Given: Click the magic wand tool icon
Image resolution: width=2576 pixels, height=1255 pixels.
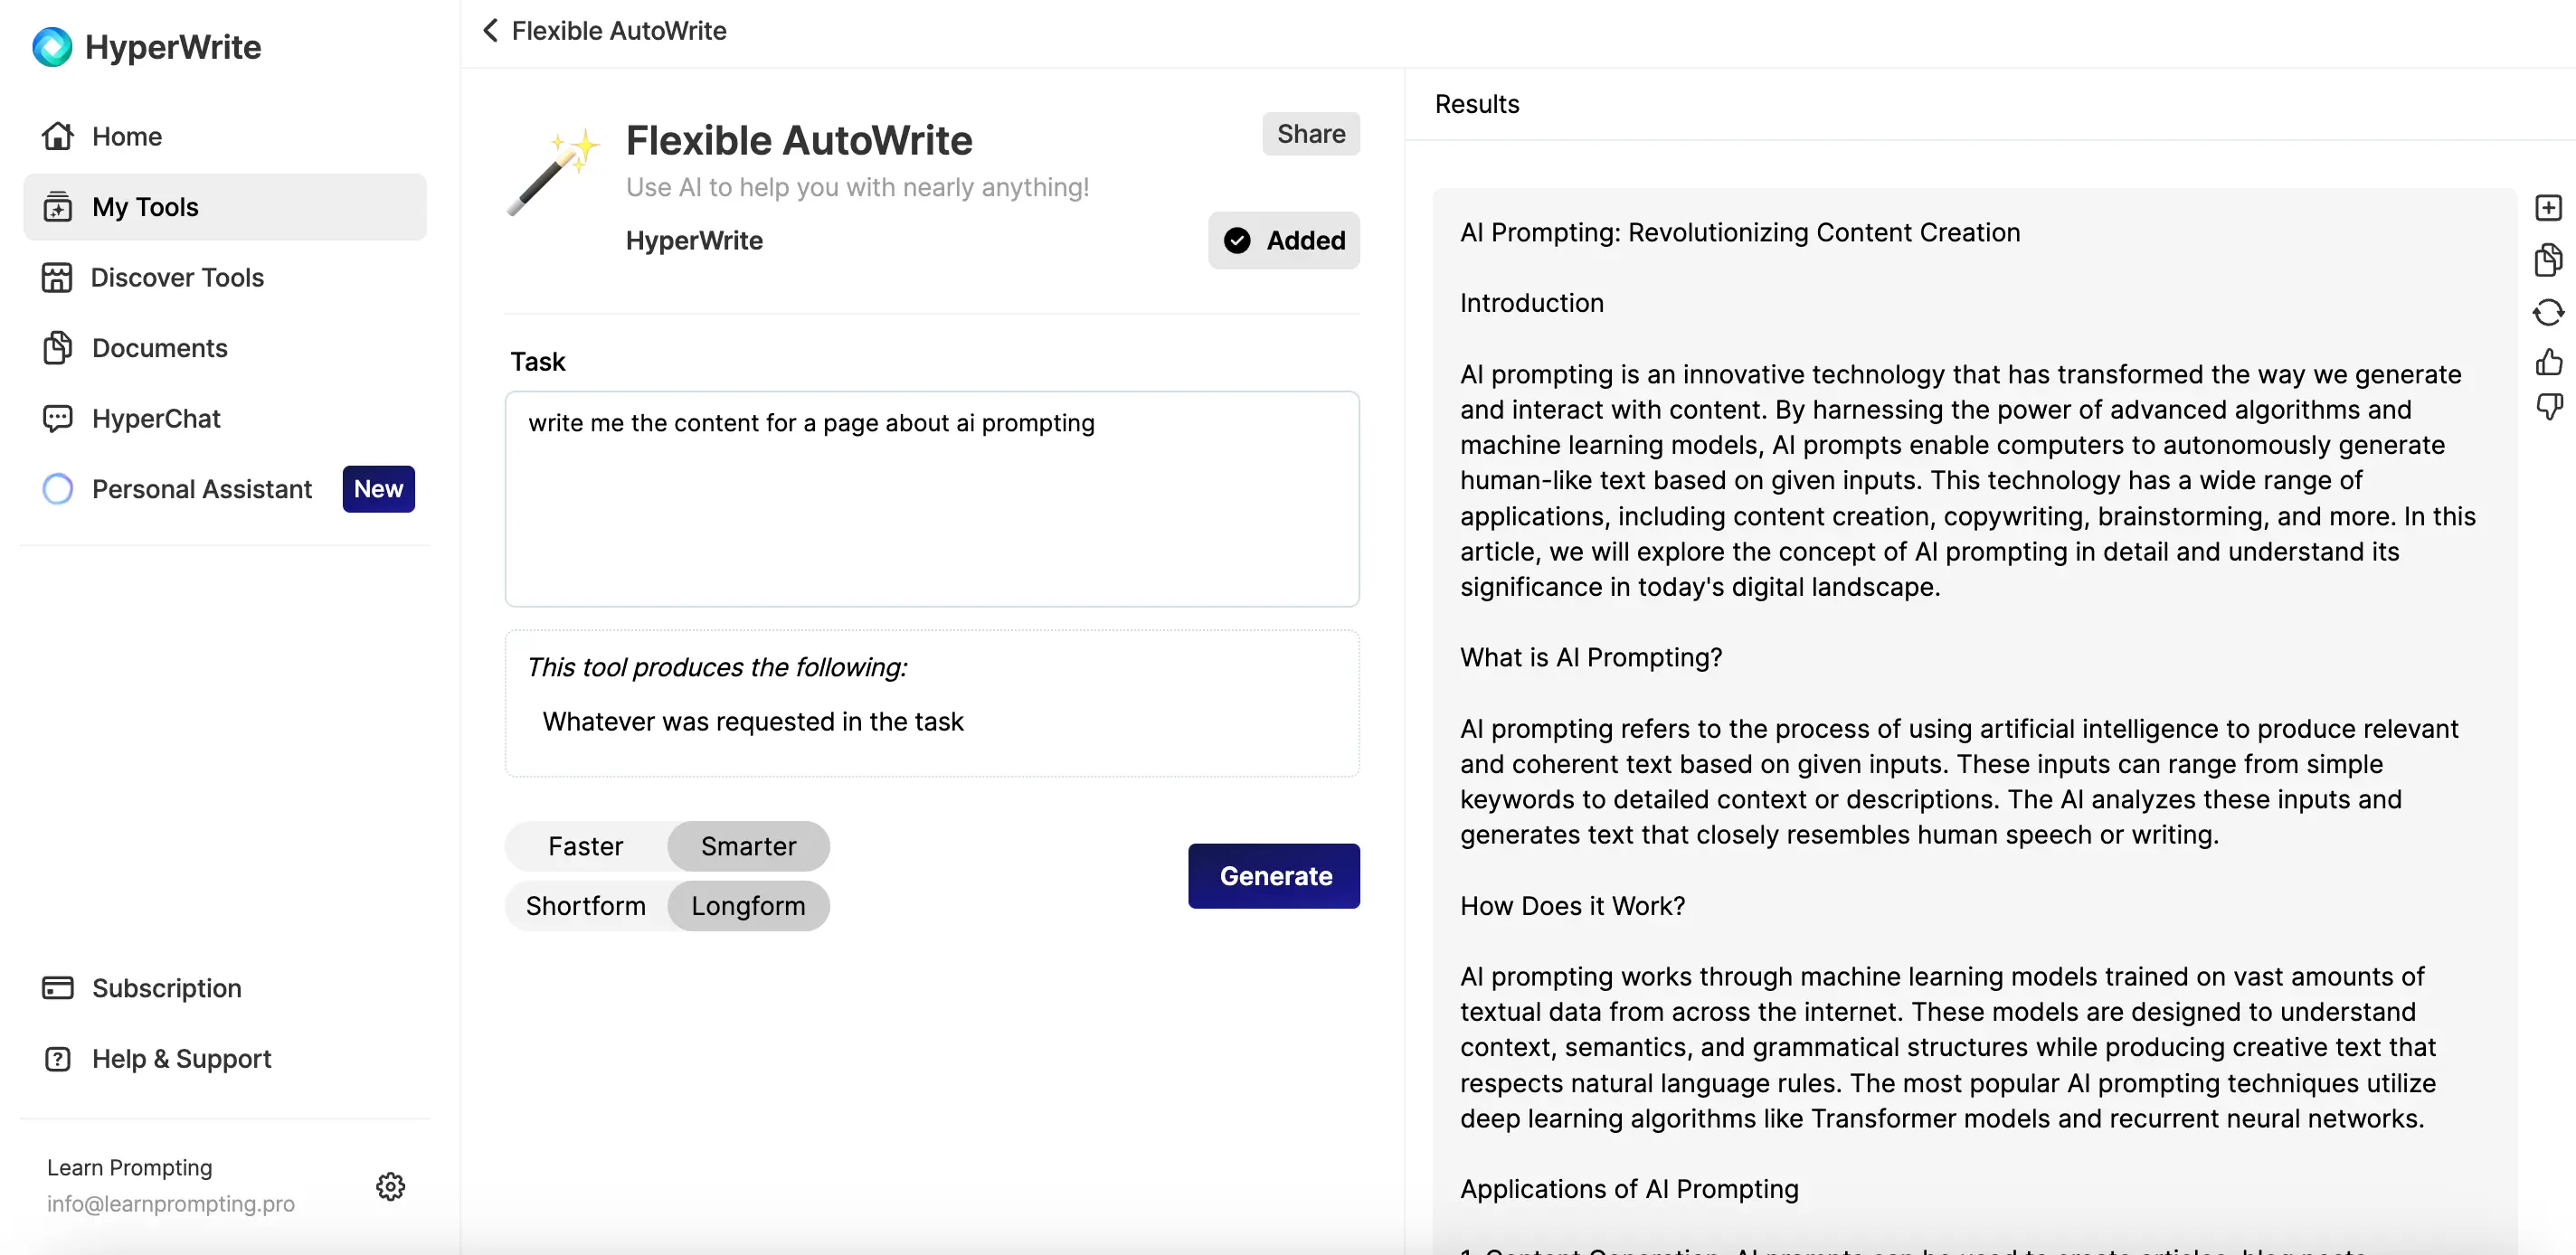Looking at the screenshot, I should pos(553,171).
